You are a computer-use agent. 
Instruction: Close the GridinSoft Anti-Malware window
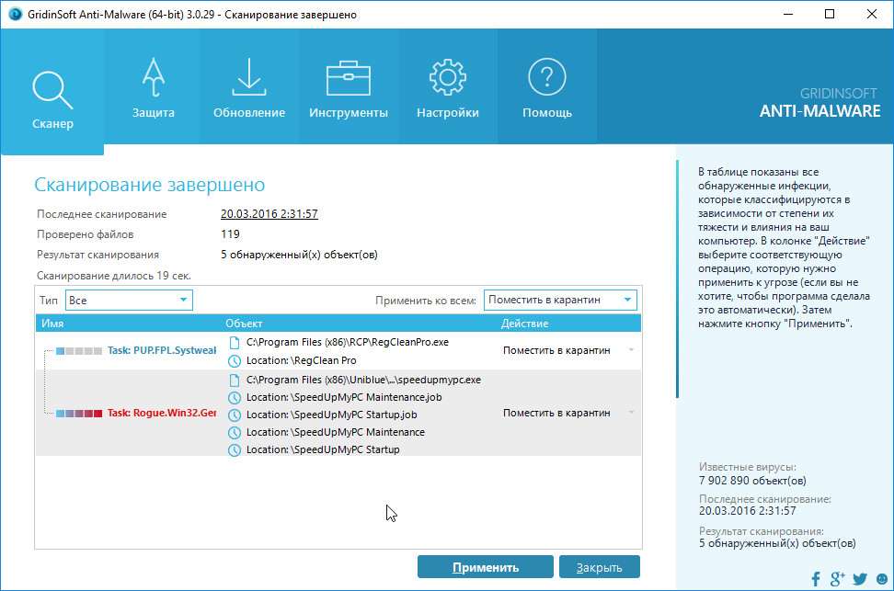click(x=872, y=15)
